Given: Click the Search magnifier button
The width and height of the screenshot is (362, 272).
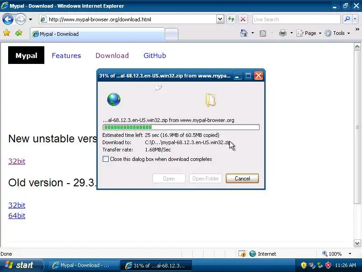Looking at the screenshot, I should (347, 19).
